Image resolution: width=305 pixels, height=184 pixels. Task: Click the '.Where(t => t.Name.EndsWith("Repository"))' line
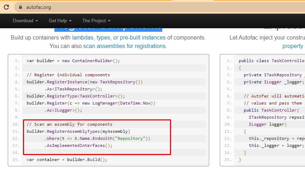[x=97, y=138]
